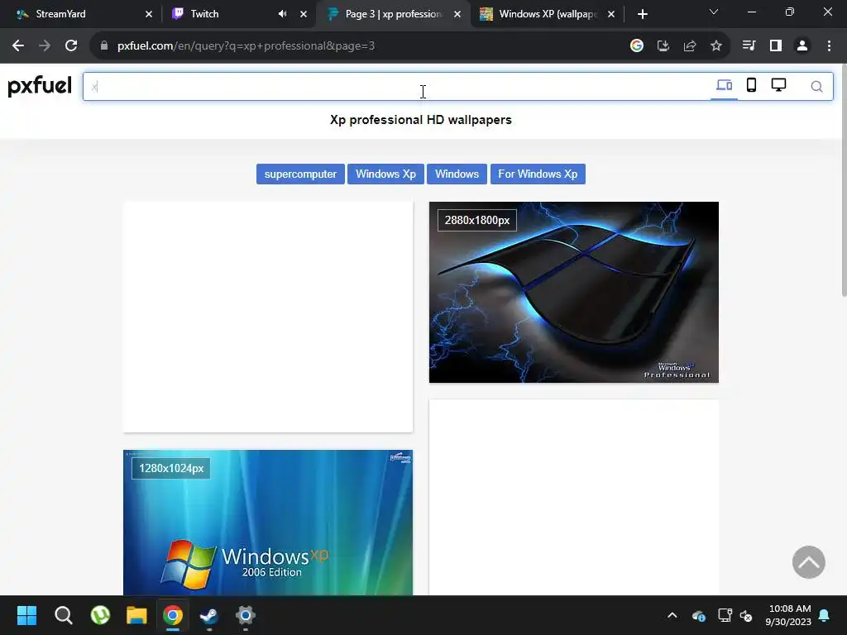
Task: Open the Windows XP 2006 Edition wallpaper
Action: (x=268, y=523)
